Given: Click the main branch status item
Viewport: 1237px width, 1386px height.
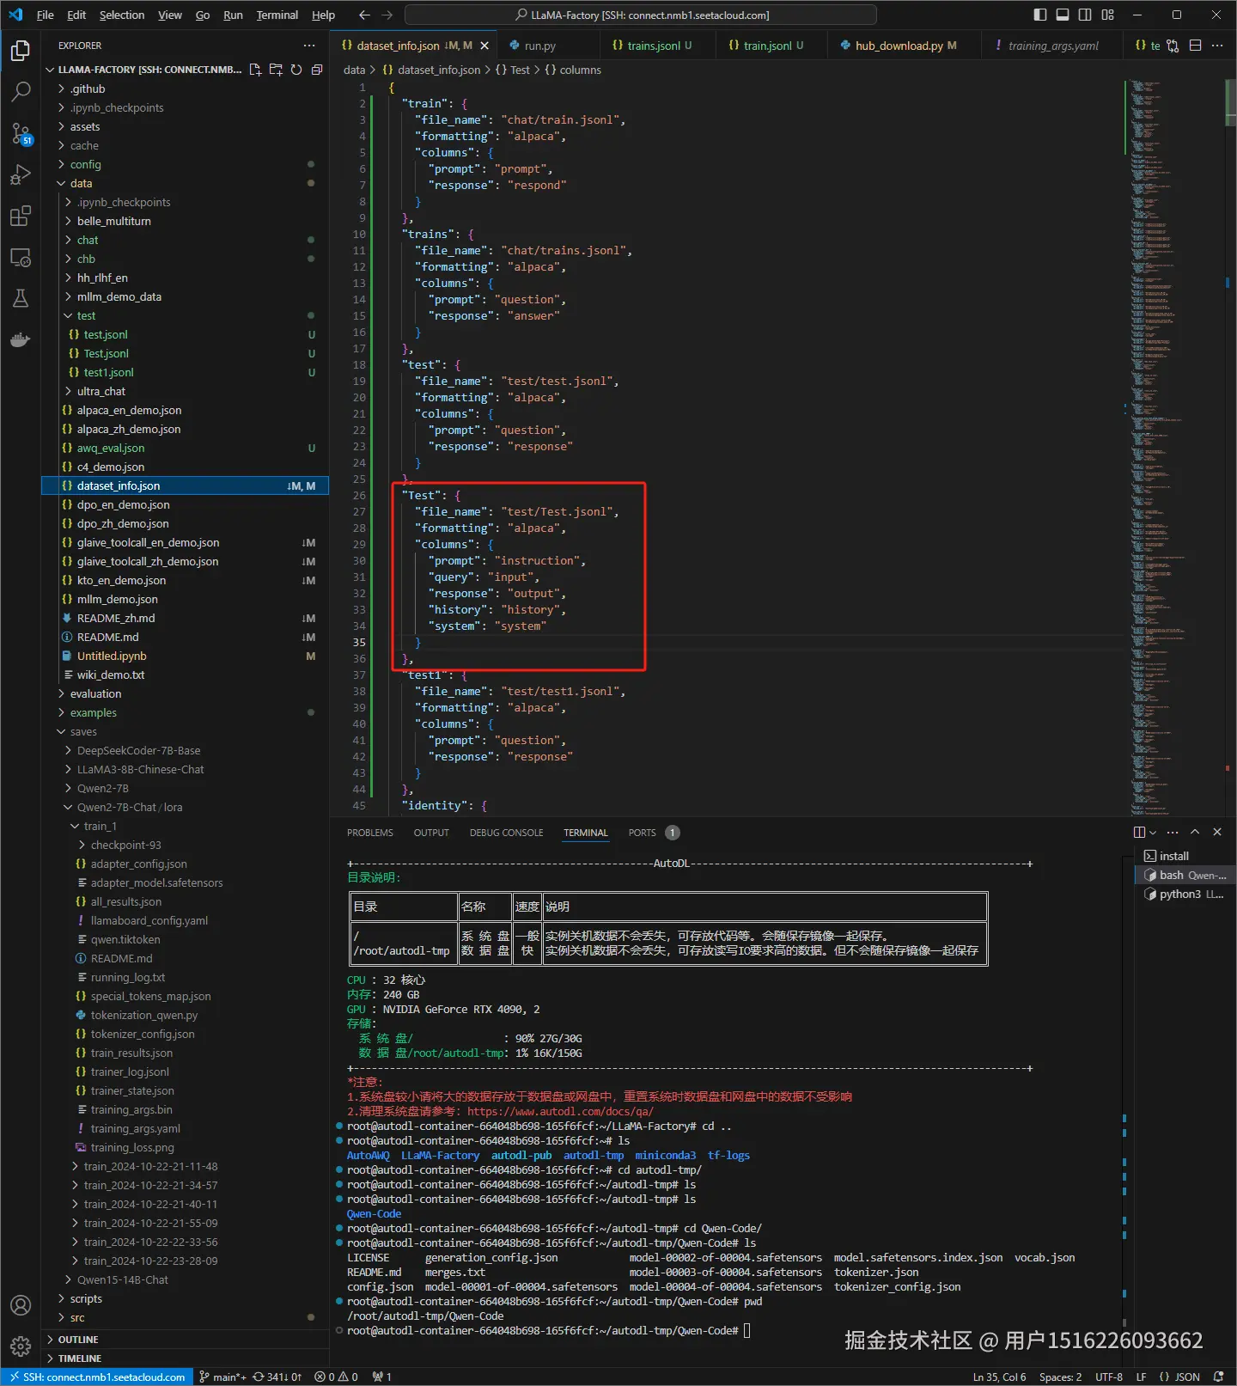Looking at the screenshot, I should [x=222, y=1377].
